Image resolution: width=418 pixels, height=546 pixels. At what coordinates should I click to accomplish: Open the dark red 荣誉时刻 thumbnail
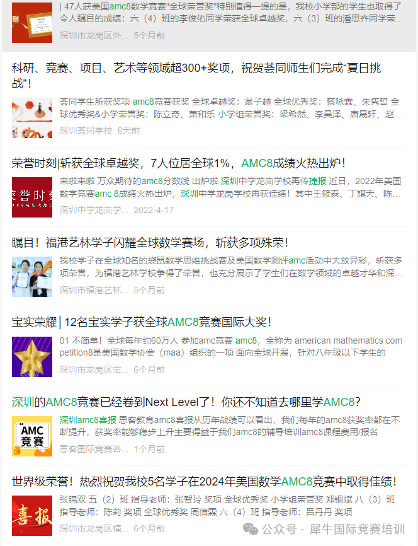[32, 197]
